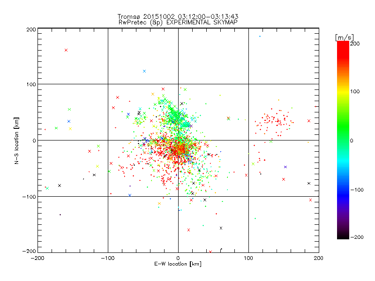Click the x-axis tick label '-100'
This screenshot has height=281, width=375.
point(108,258)
